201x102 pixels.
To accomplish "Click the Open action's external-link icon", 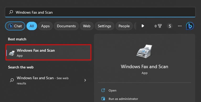I will 103,90.
